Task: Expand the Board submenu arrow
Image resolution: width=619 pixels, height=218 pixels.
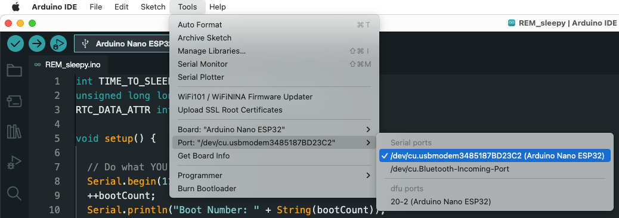Action: [x=368, y=129]
